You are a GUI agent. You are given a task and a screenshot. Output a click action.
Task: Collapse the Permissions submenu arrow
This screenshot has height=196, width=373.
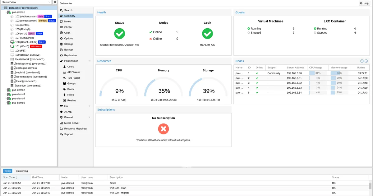click(90, 61)
